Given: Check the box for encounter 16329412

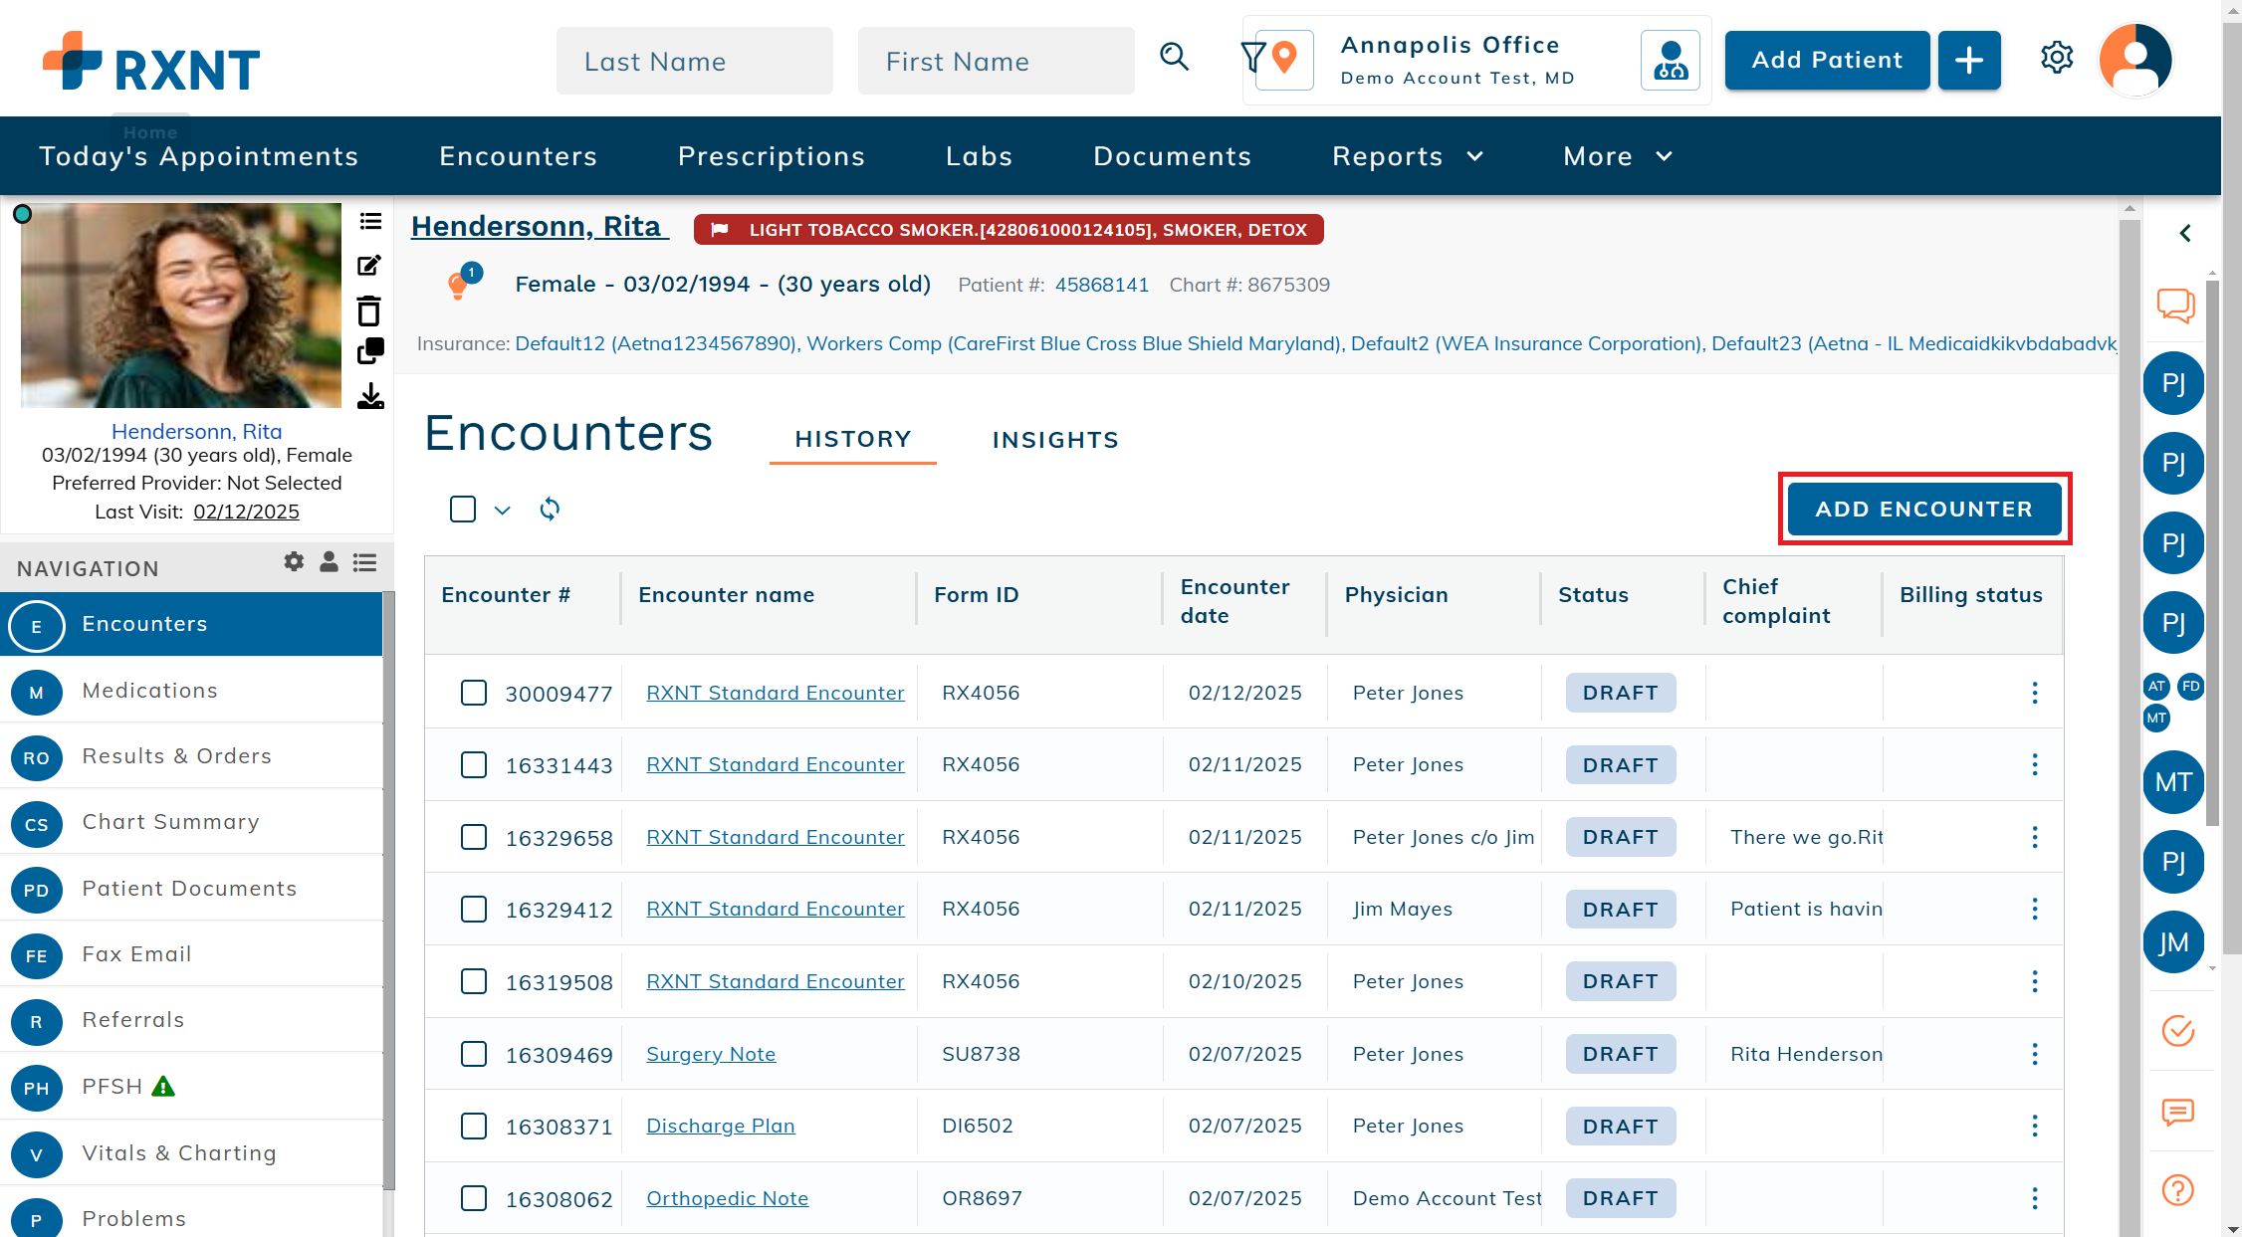Looking at the screenshot, I should (474, 910).
